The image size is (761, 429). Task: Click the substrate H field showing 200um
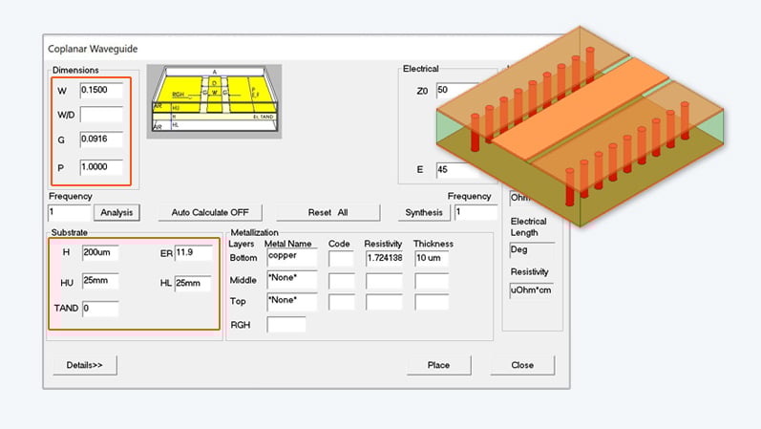click(x=100, y=252)
